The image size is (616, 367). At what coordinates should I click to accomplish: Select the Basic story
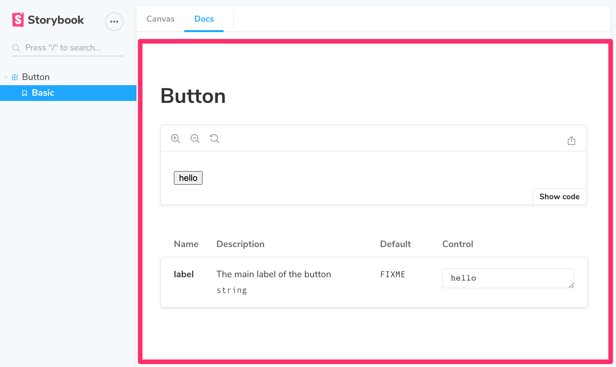coord(43,93)
